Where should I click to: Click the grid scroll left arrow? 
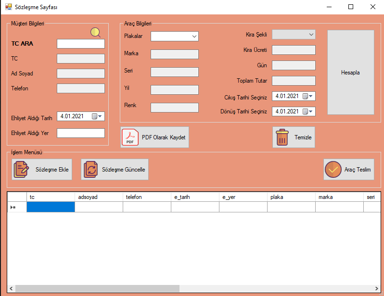pos(11,288)
